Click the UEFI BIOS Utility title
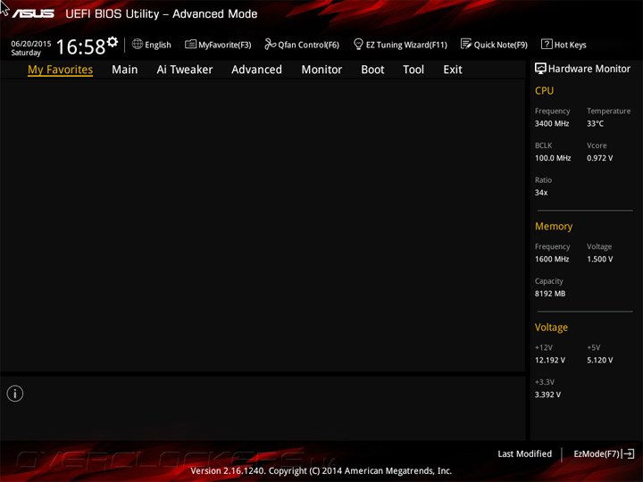The height and width of the screenshot is (482, 643). (x=161, y=14)
